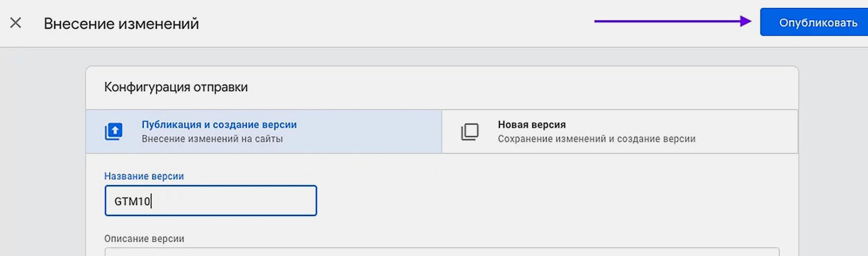Close the Внесение изменений dialog
The width and height of the screenshot is (868, 256).
pos(16,24)
